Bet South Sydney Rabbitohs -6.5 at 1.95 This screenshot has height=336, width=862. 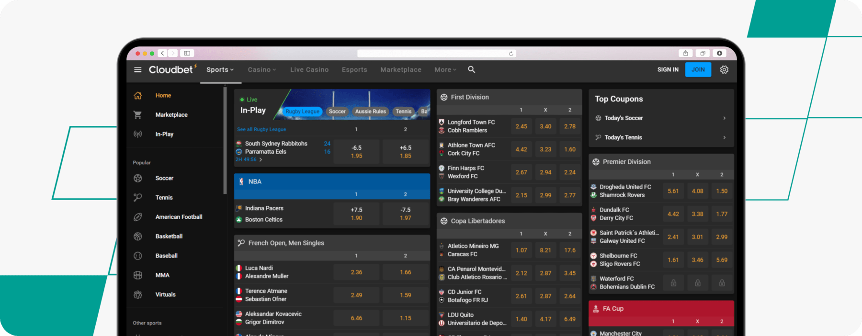357,152
